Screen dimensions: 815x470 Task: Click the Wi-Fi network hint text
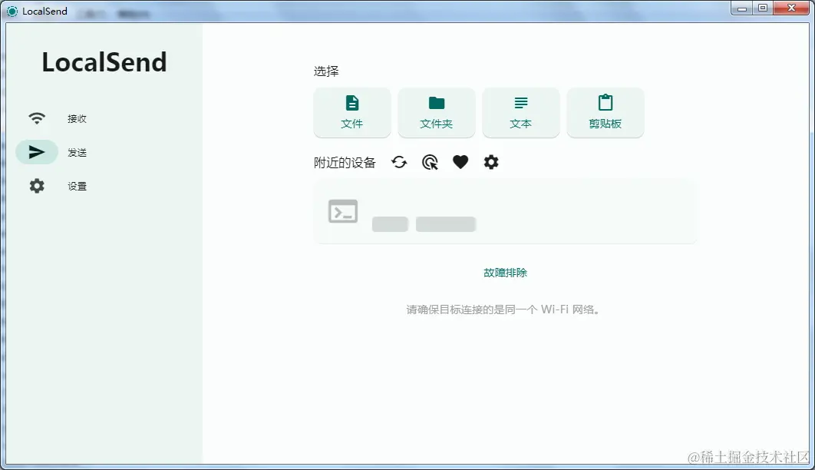503,309
